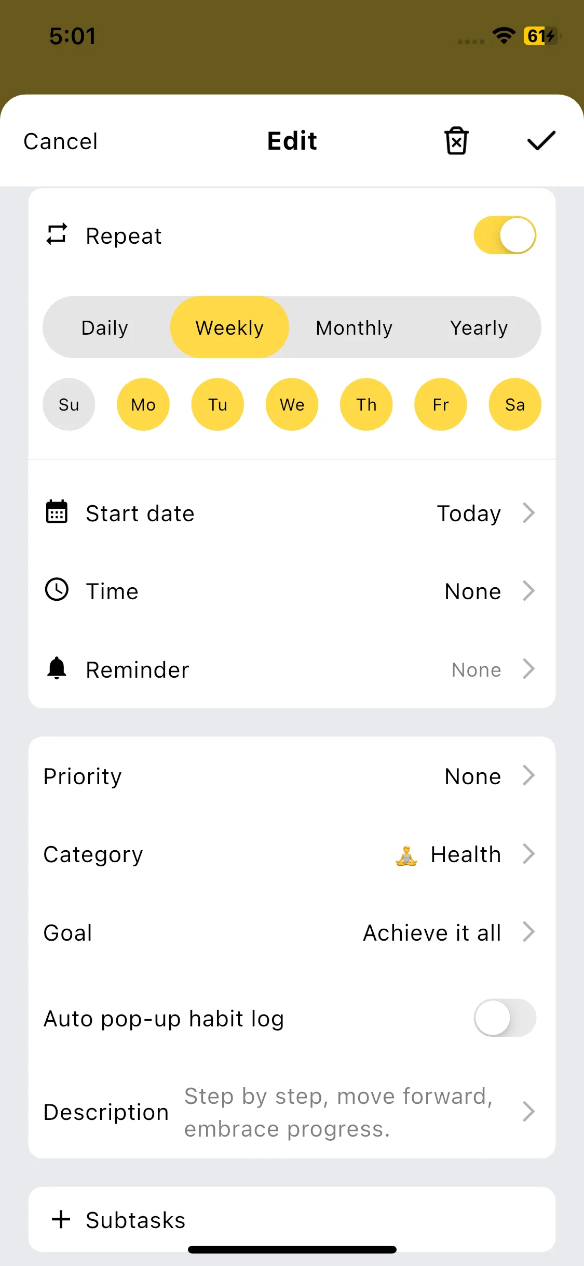
Task: Tap the Time clock icon
Action: 57,590
